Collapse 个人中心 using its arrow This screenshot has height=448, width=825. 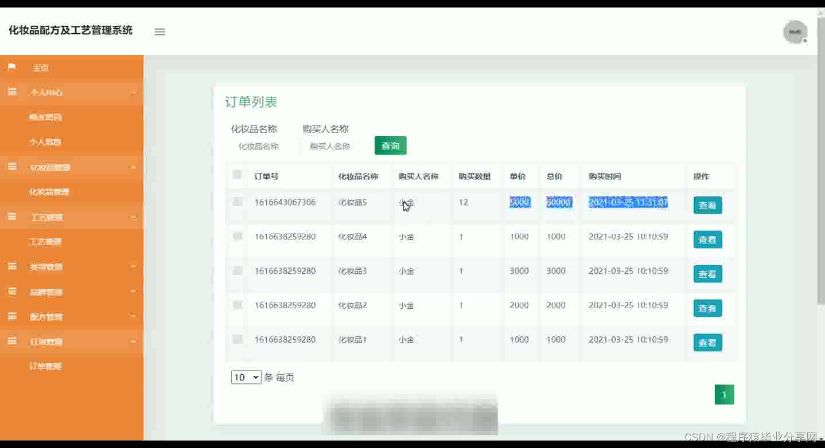133,93
